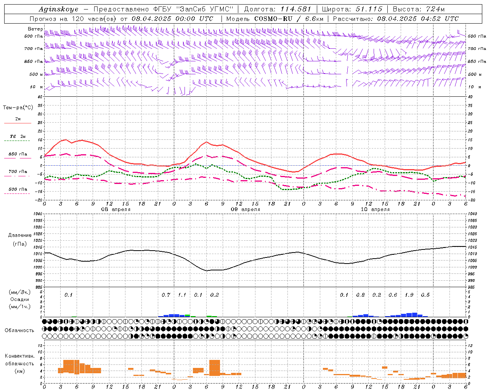Select the 08 апреля date label
The width and height of the screenshot is (488, 390).
[116, 209]
